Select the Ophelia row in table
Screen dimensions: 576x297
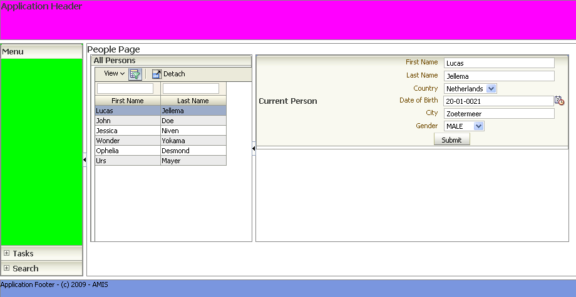[x=160, y=151]
